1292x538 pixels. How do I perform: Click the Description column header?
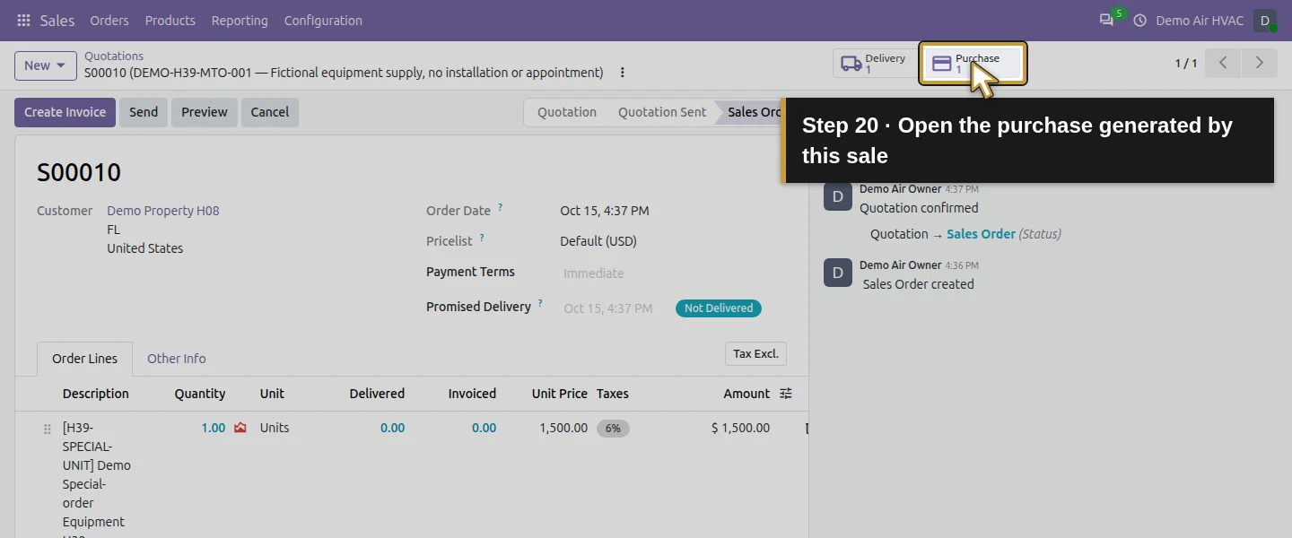(x=96, y=394)
